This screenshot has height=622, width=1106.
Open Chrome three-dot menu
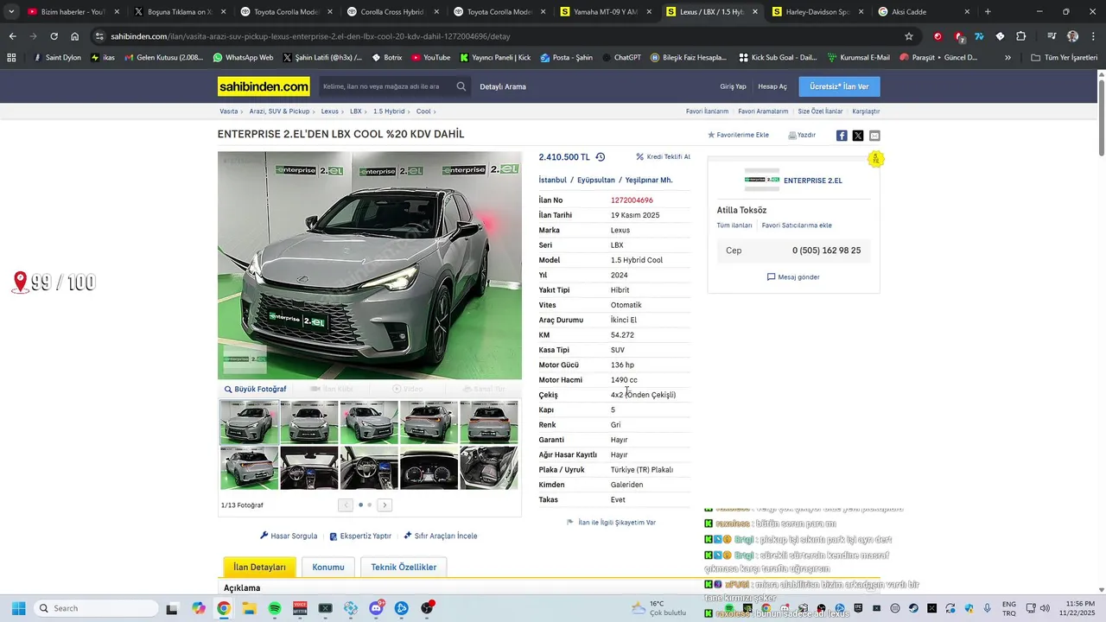point(1093,36)
